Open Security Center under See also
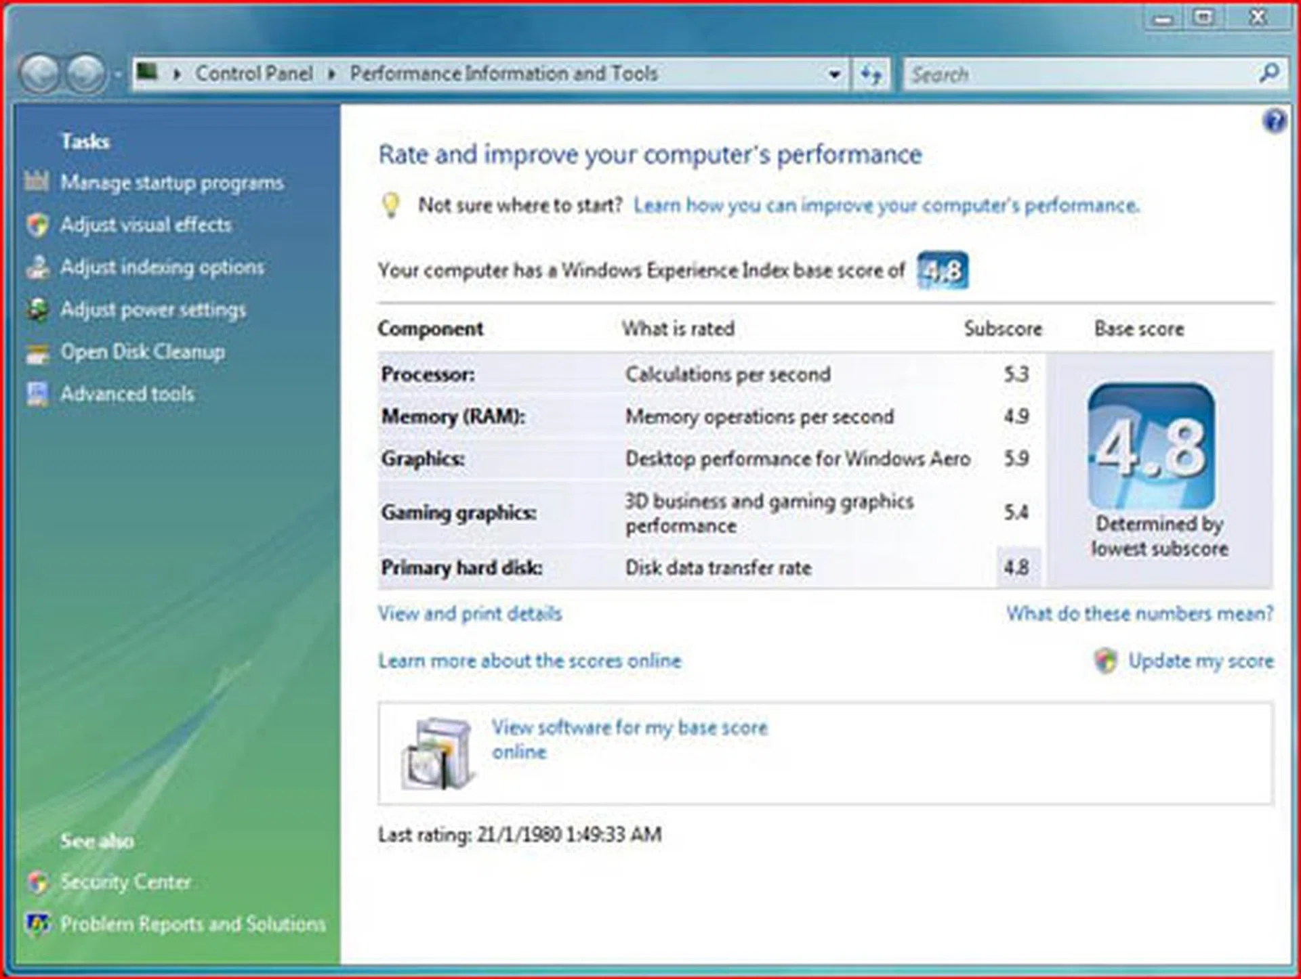 pyautogui.click(x=126, y=882)
